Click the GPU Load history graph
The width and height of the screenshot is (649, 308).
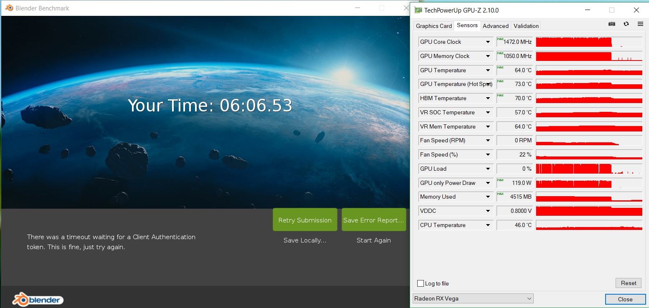[x=589, y=169]
